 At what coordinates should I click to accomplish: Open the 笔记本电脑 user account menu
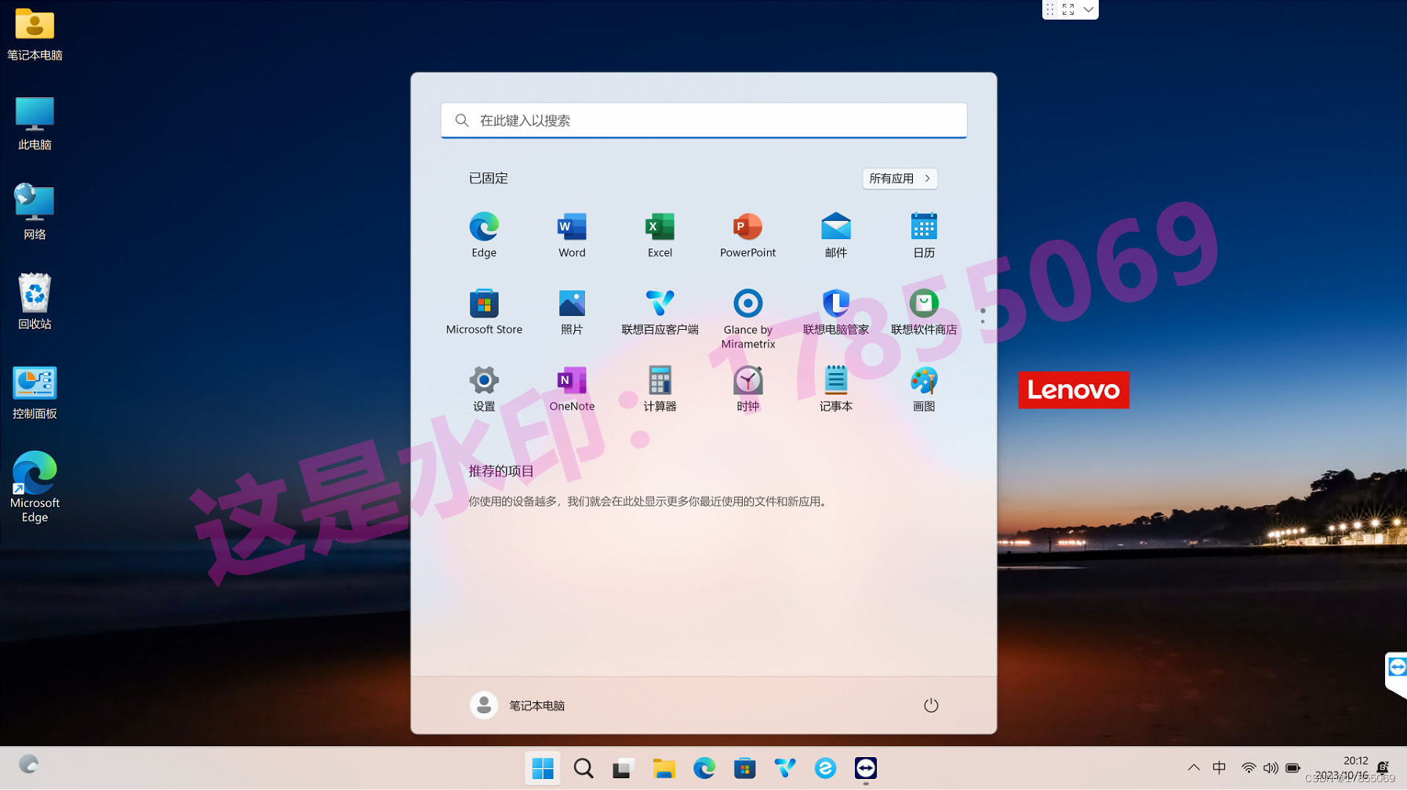point(518,705)
